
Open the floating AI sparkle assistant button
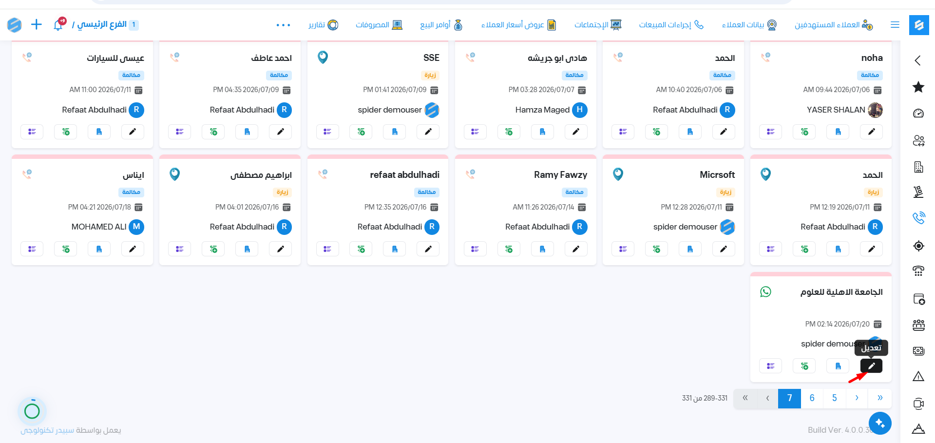pos(880,423)
